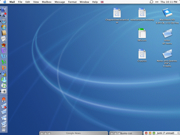Image resolution: width=180 pixels, height=135 pixels.
Task: Open Microsoft Excel dock icon
Action: point(4,62)
